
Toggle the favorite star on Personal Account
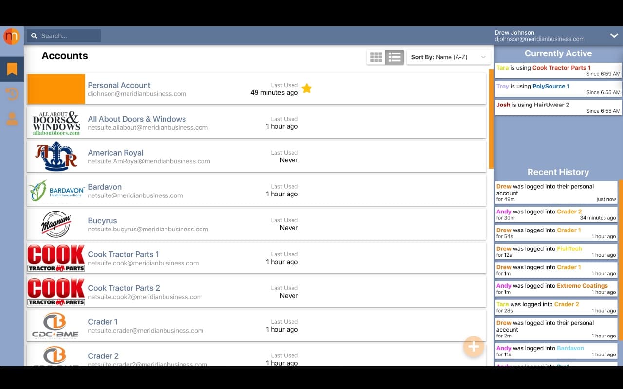pos(306,88)
